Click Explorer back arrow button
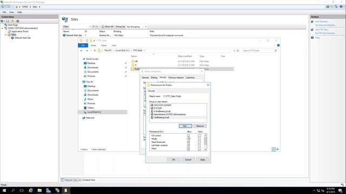Screen dimensions: 346x194 82,51
